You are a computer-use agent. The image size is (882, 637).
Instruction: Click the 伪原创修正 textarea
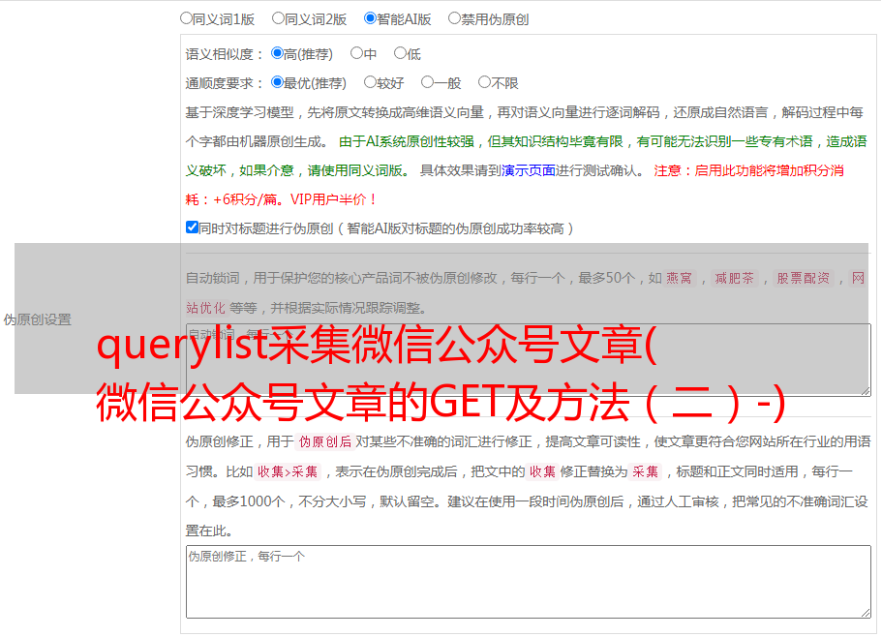[529, 582]
